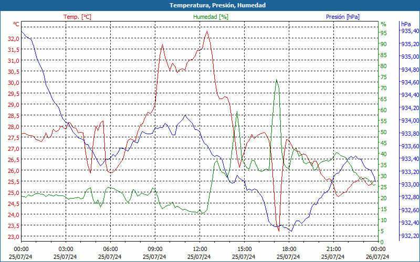420x262 pixels.
Task: Click the green "60" humidity axis value
Action: click(x=384, y=110)
